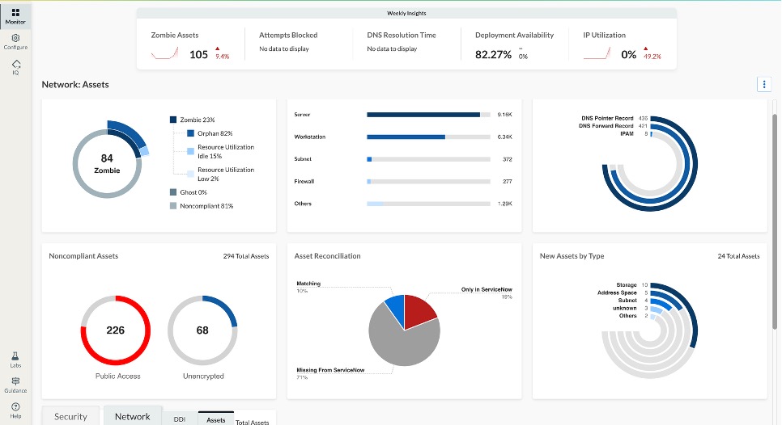Click the Deployment Availability insight value
The height and width of the screenshot is (425, 782).
[493, 55]
